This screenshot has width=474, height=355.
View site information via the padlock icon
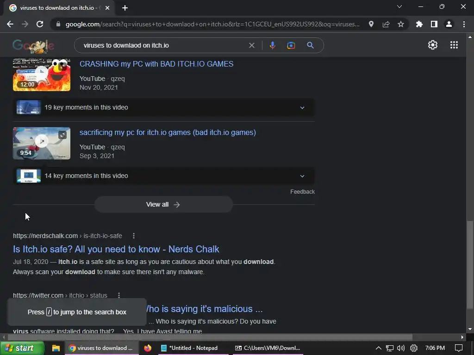point(58,24)
